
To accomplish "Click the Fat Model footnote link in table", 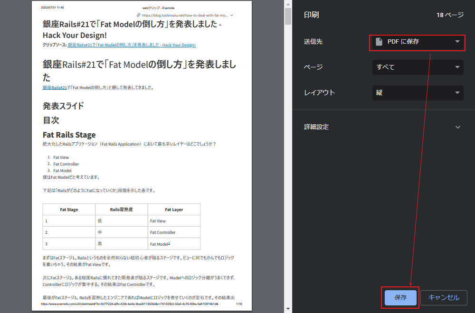I will click(x=169, y=243).
